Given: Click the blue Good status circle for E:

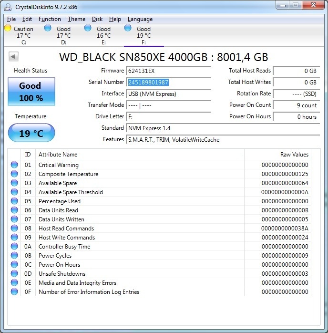Looking at the screenshot, I should coord(88,28).
